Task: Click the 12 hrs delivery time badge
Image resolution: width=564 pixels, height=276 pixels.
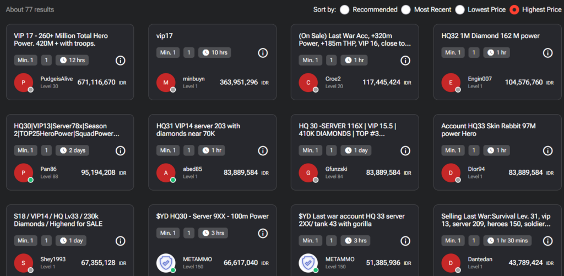Action: (74, 60)
